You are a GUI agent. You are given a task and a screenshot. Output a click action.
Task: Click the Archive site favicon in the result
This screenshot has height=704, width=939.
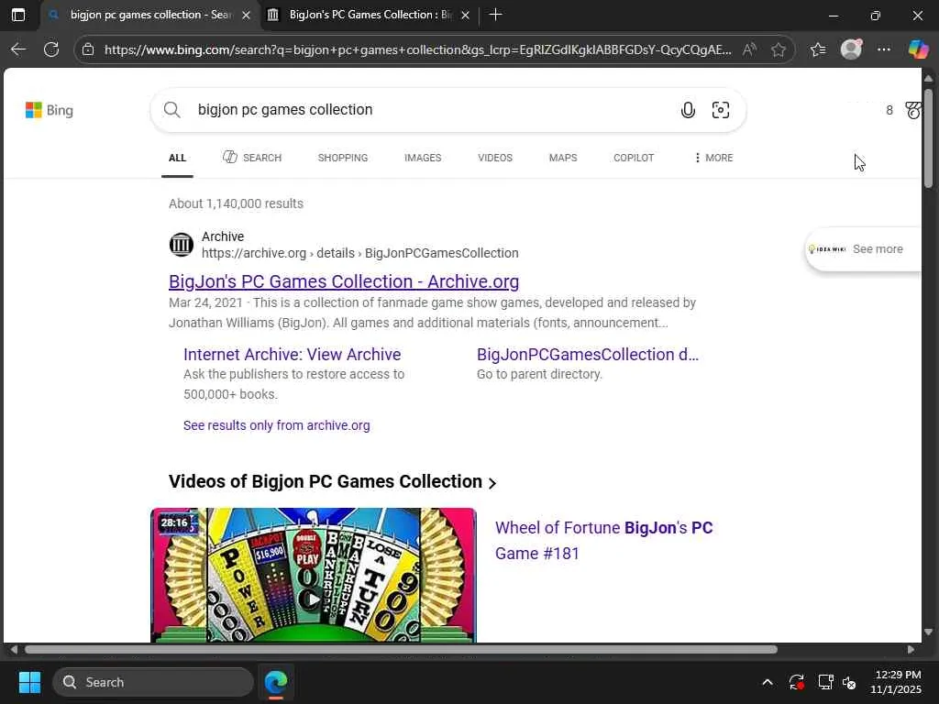tap(181, 244)
